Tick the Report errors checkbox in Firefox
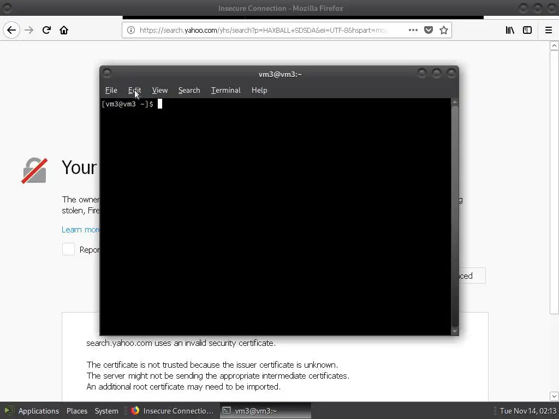559x419 pixels. (68, 249)
